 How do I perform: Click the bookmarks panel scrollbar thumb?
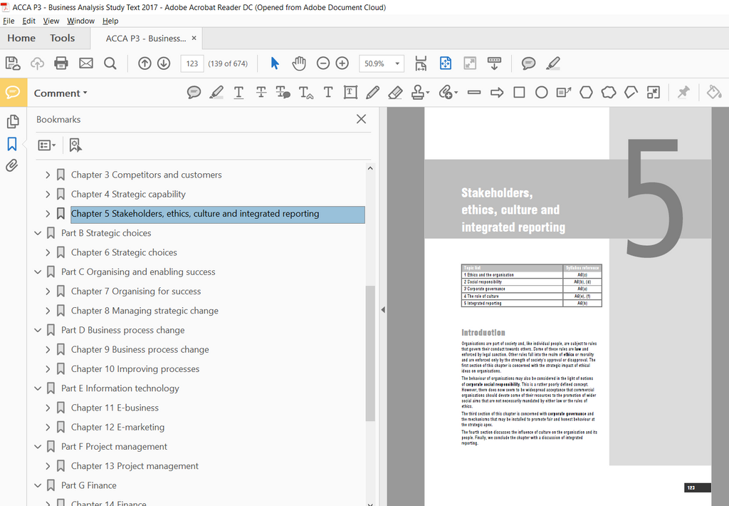click(370, 353)
